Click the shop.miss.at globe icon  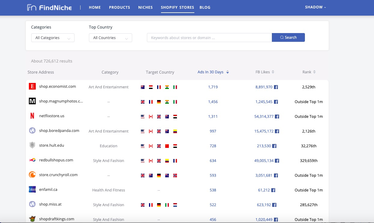[32, 204]
